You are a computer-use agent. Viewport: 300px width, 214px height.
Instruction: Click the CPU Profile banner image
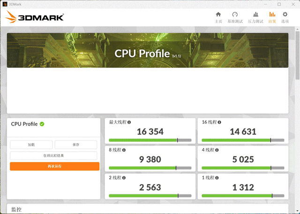click(148, 50)
